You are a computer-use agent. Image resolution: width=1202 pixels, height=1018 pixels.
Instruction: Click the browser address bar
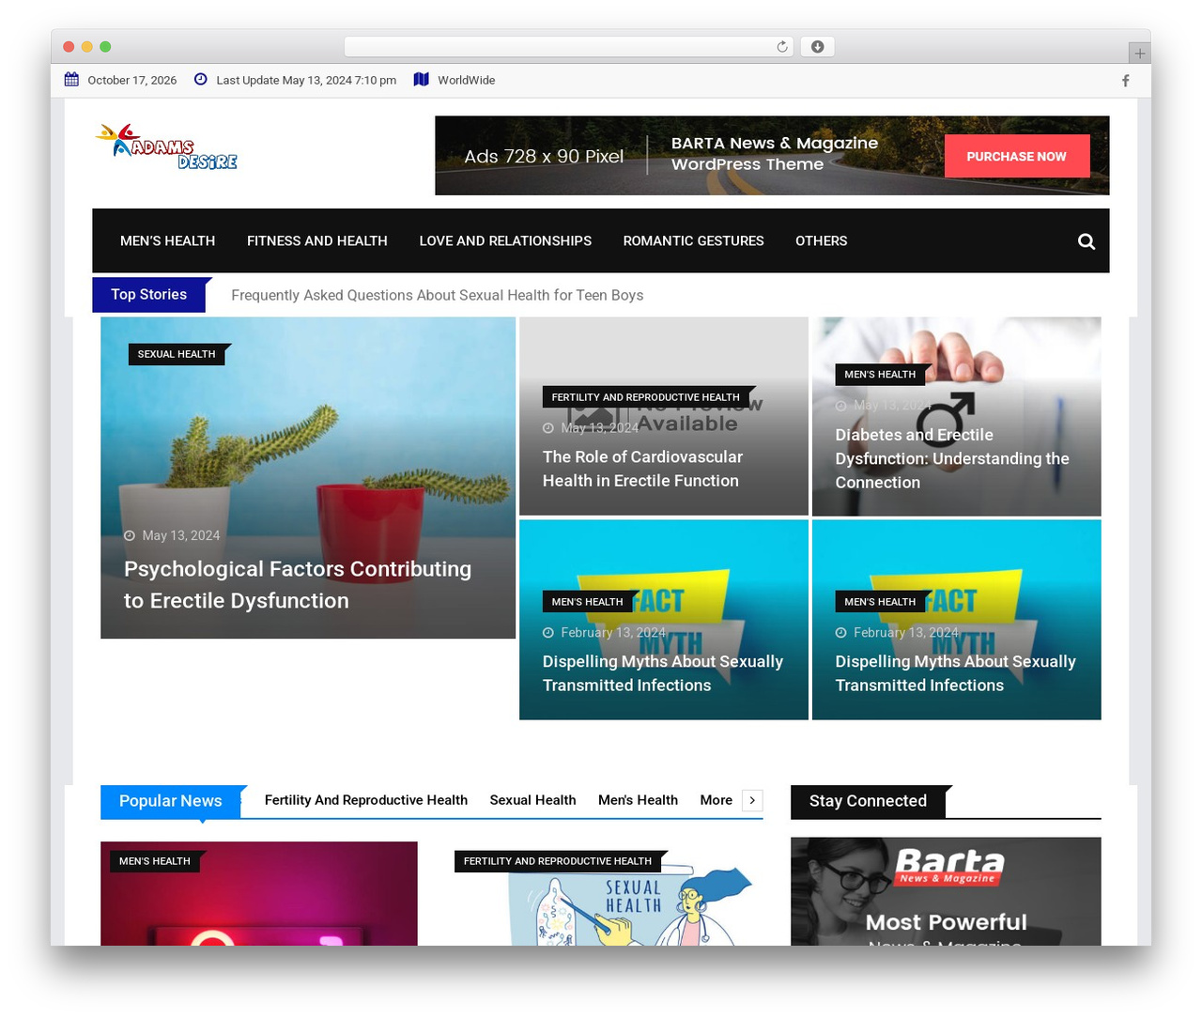coord(568,47)
